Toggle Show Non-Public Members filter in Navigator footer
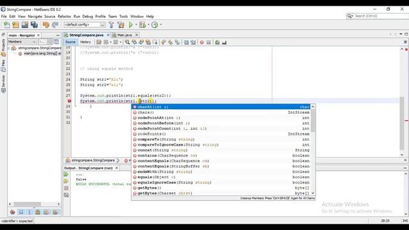Viewport: 409px width, 230px height. pyautogui.click(x=38, y=212)
